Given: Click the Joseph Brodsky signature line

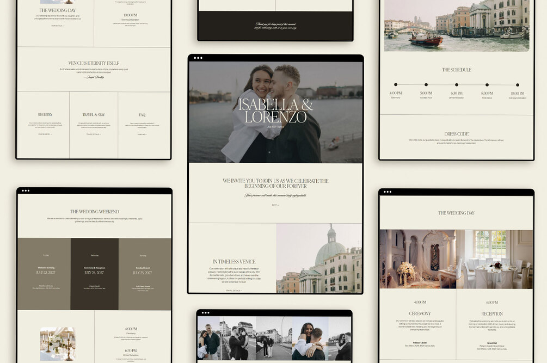Looking at the screenshot, I should pos(95,77).
